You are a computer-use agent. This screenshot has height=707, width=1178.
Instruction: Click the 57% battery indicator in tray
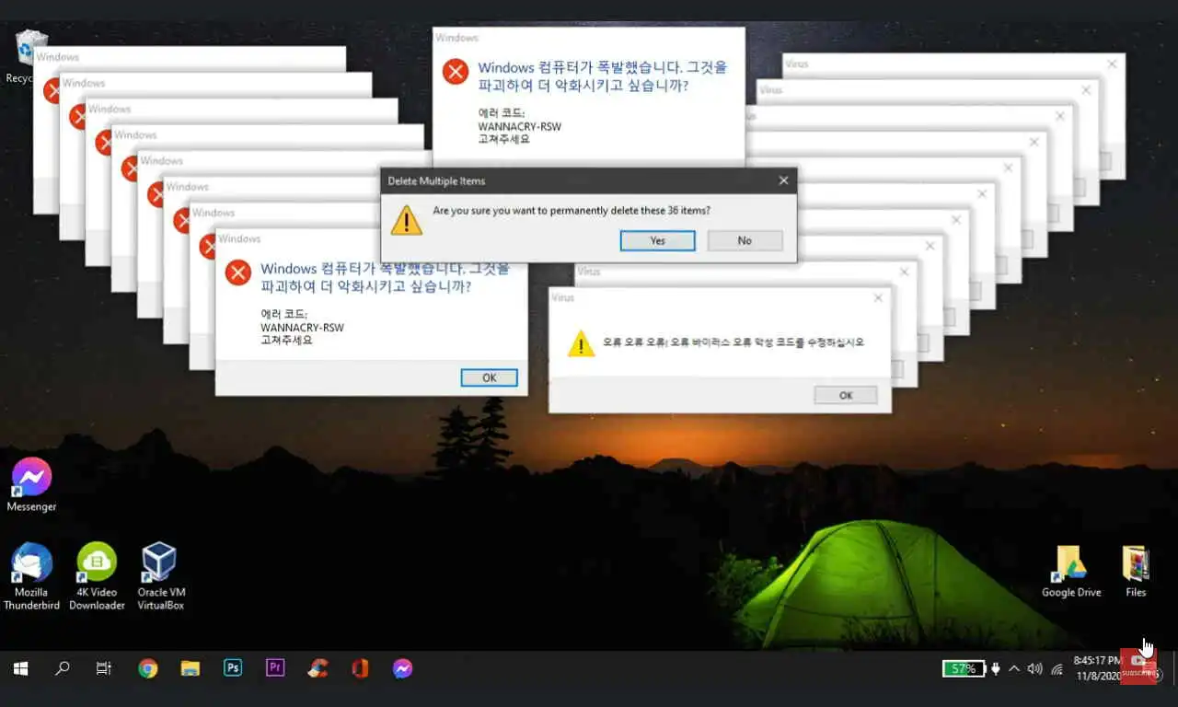964,668
